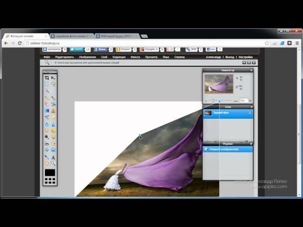Image resolution: width=303 pixels, height=227 pixels.
Task: Select the rectangular Marquee tool
Action: point(47,84)
